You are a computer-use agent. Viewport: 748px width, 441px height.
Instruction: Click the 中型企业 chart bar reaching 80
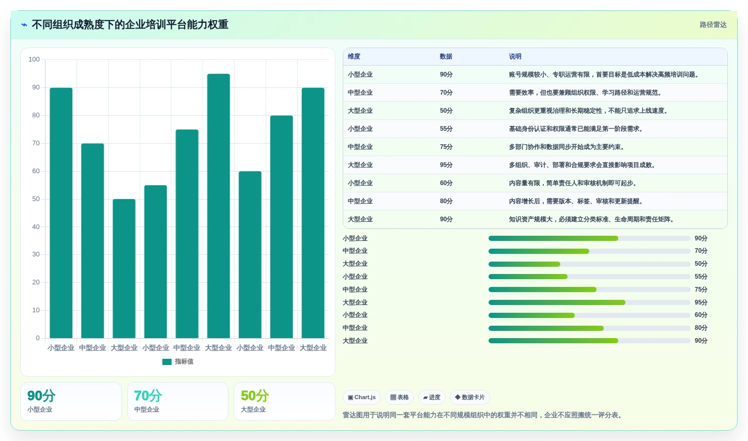282,227
